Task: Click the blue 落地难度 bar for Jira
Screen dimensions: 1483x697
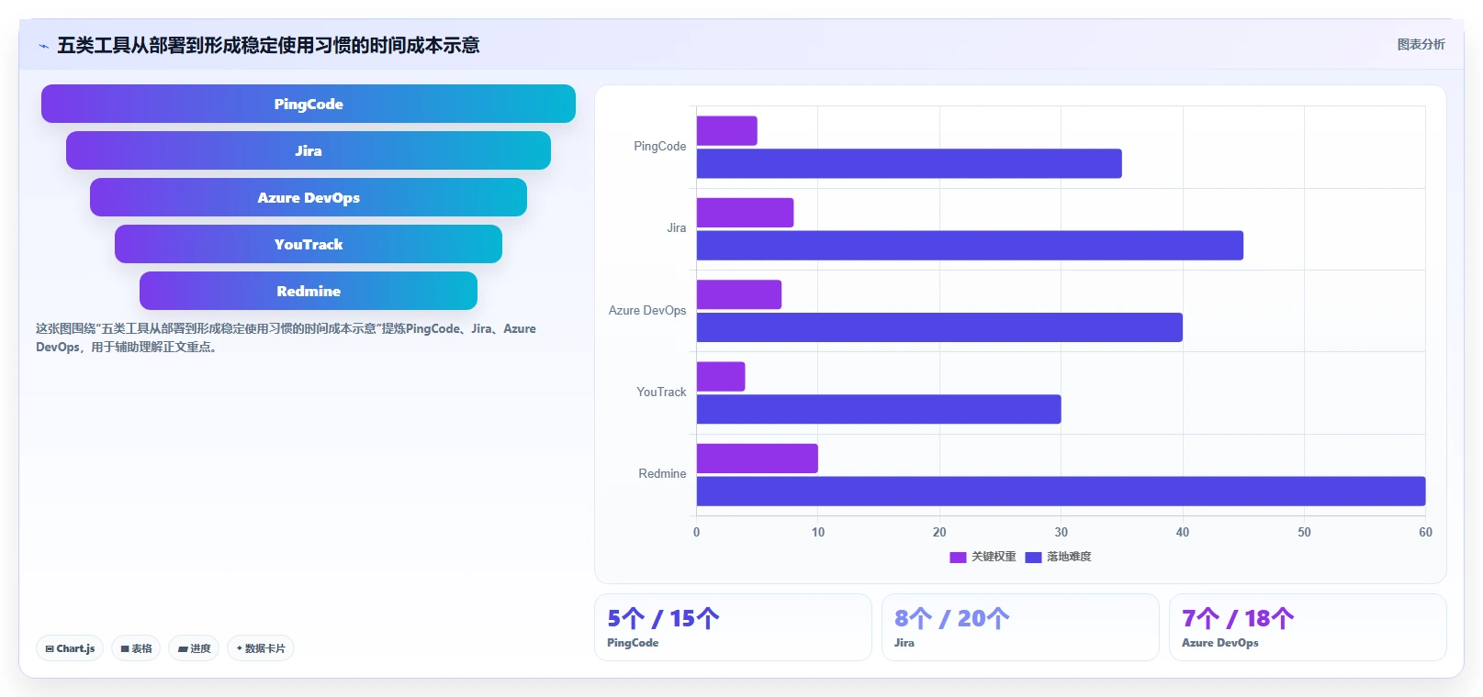Action: 970,246
